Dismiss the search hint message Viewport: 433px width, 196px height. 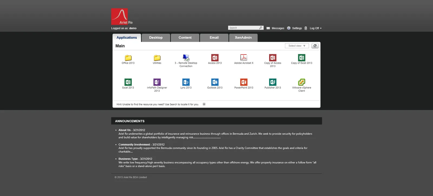pos(204,104)
